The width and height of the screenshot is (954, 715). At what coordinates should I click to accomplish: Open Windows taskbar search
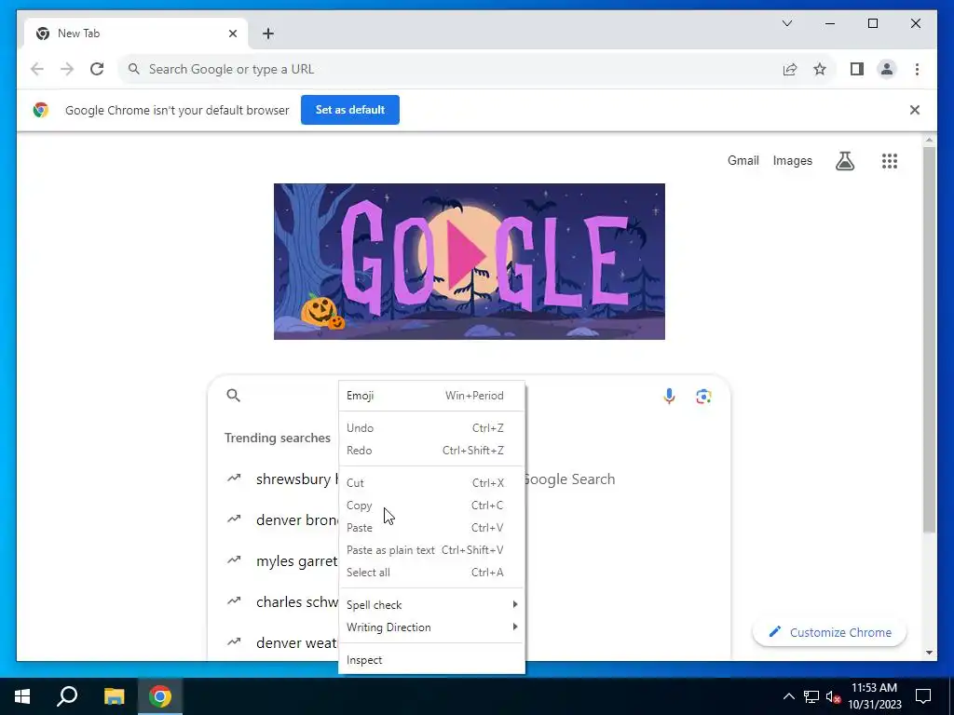[x=67, y=696]
